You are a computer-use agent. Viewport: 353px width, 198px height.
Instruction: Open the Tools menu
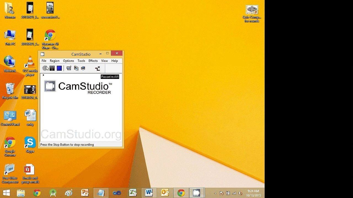[x=81, y=61]
